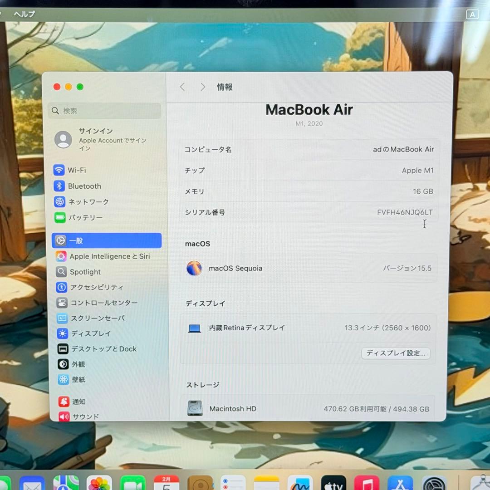Go forward using the right chevron arrow
Image resolution: width=490 pixels, height=490 pixels.
point(203,87)
